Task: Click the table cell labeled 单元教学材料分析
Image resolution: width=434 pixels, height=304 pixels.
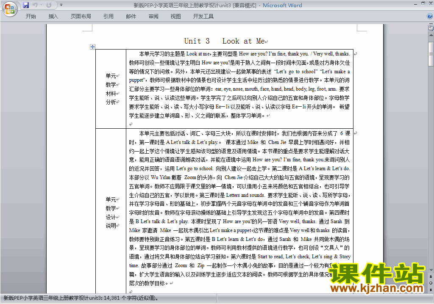Action: point(111,89)
